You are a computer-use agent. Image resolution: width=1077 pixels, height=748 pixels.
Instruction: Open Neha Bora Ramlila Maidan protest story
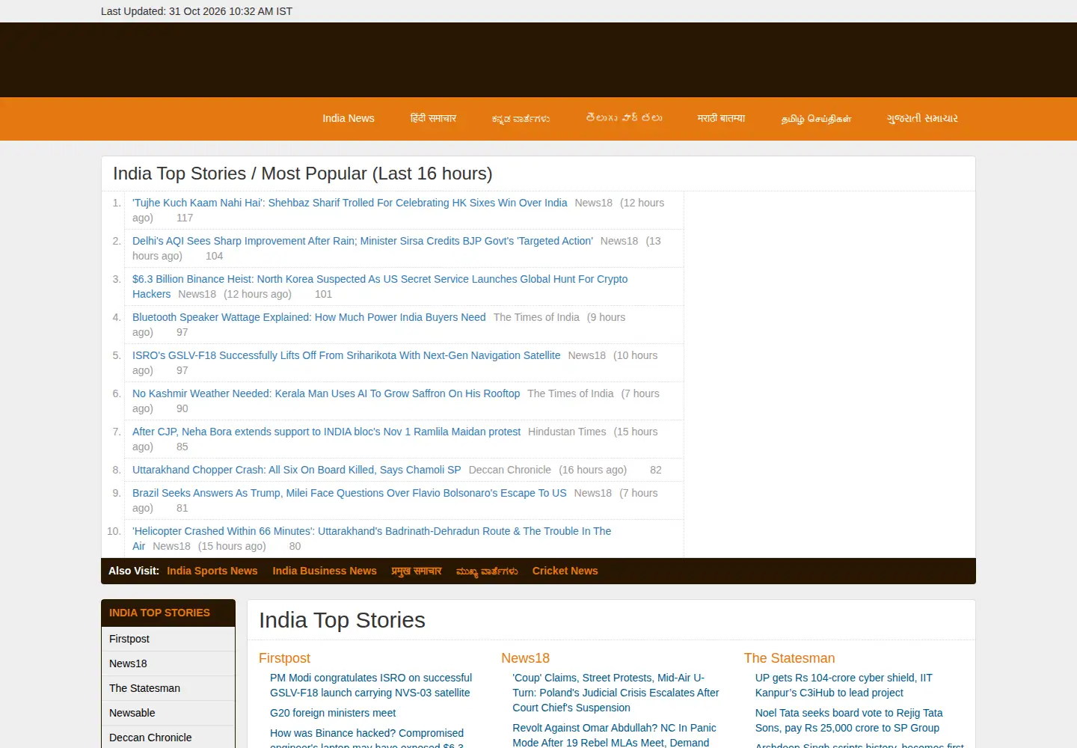(x=326, y=432)
